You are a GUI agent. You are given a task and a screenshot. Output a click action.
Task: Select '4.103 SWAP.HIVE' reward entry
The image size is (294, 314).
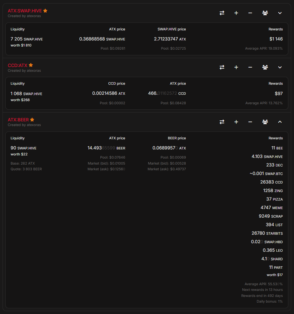(267, 157)
